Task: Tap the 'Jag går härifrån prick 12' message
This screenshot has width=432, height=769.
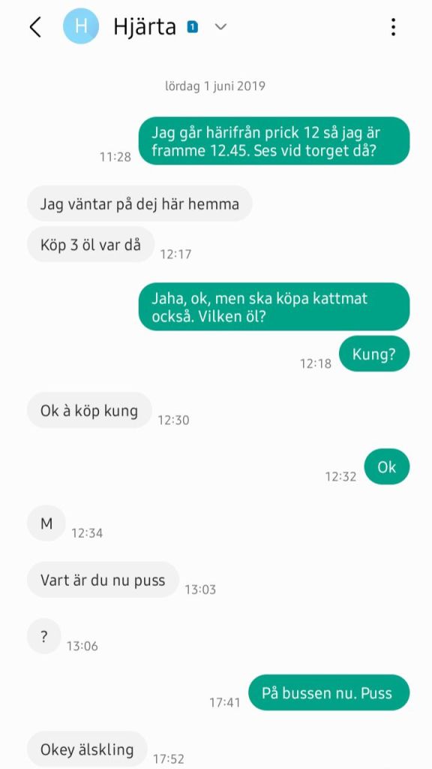Action: coord(274,140)
